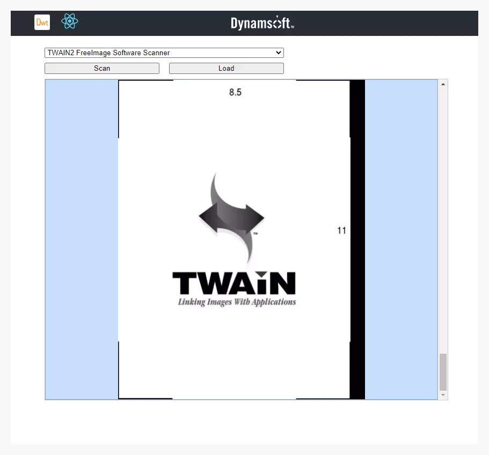Image resolution: width=489 pixels, height=455 pixels.
Task: Click the React atom logo icon
Action: 70,21
